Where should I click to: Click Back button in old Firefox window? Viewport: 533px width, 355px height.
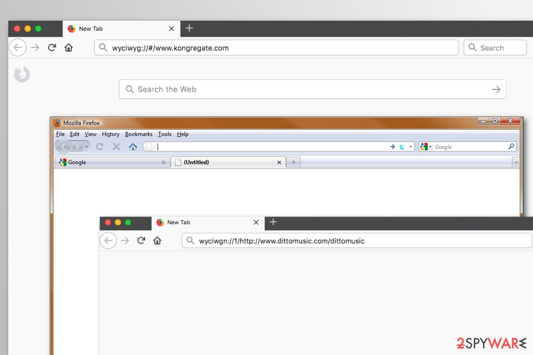click(x=63, y=147)
